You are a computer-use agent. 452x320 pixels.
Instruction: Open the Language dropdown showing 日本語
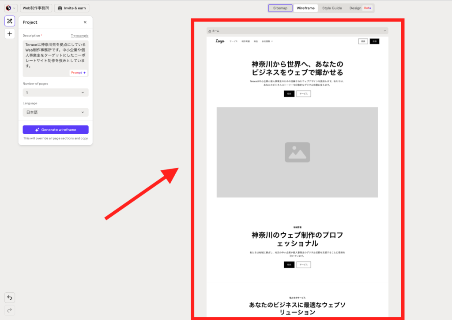(56, 112)
